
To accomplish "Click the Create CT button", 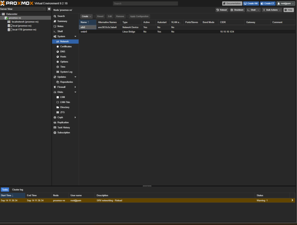I will [268, 3].
